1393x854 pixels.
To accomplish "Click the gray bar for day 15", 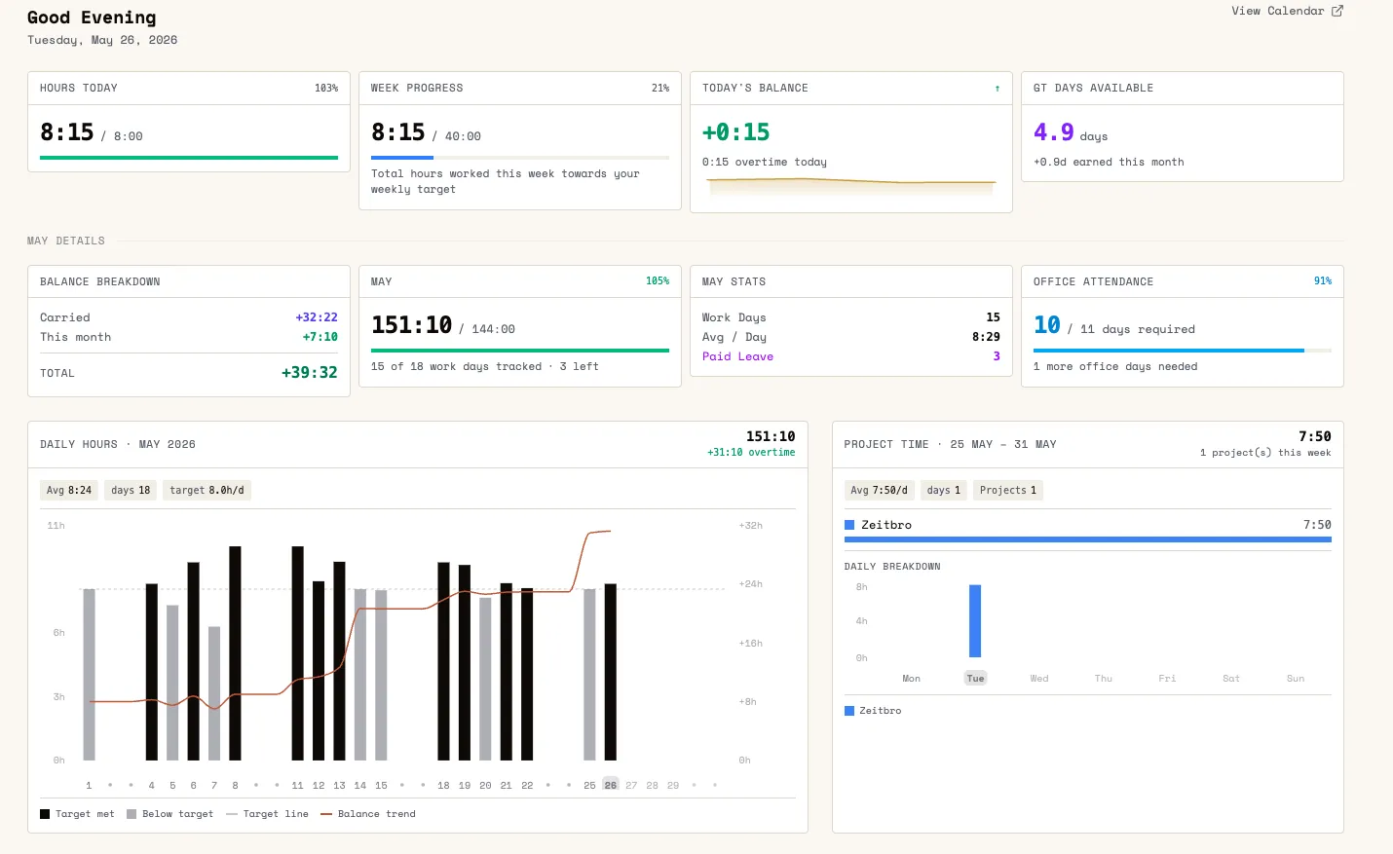I will (381, 674).
